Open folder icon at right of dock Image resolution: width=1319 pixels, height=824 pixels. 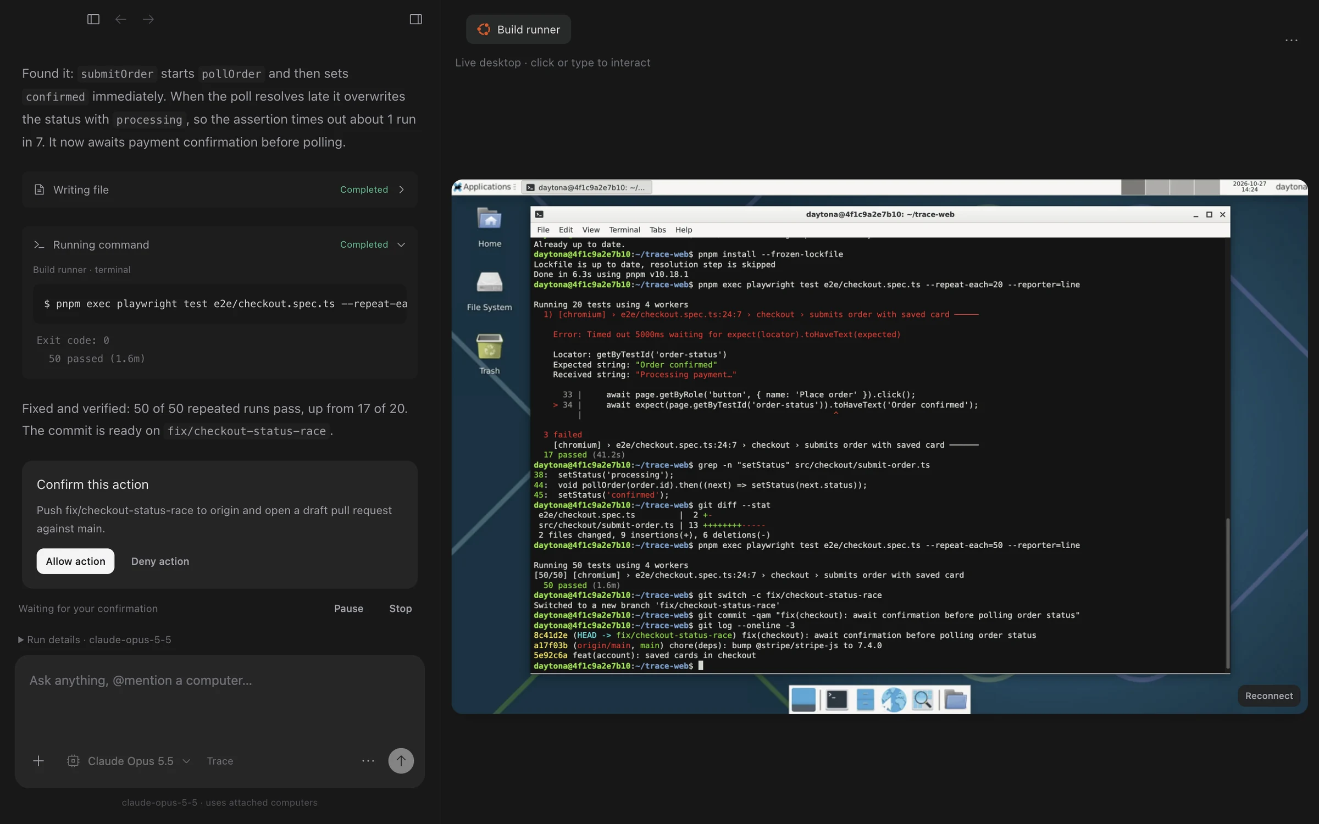(956, 699)
